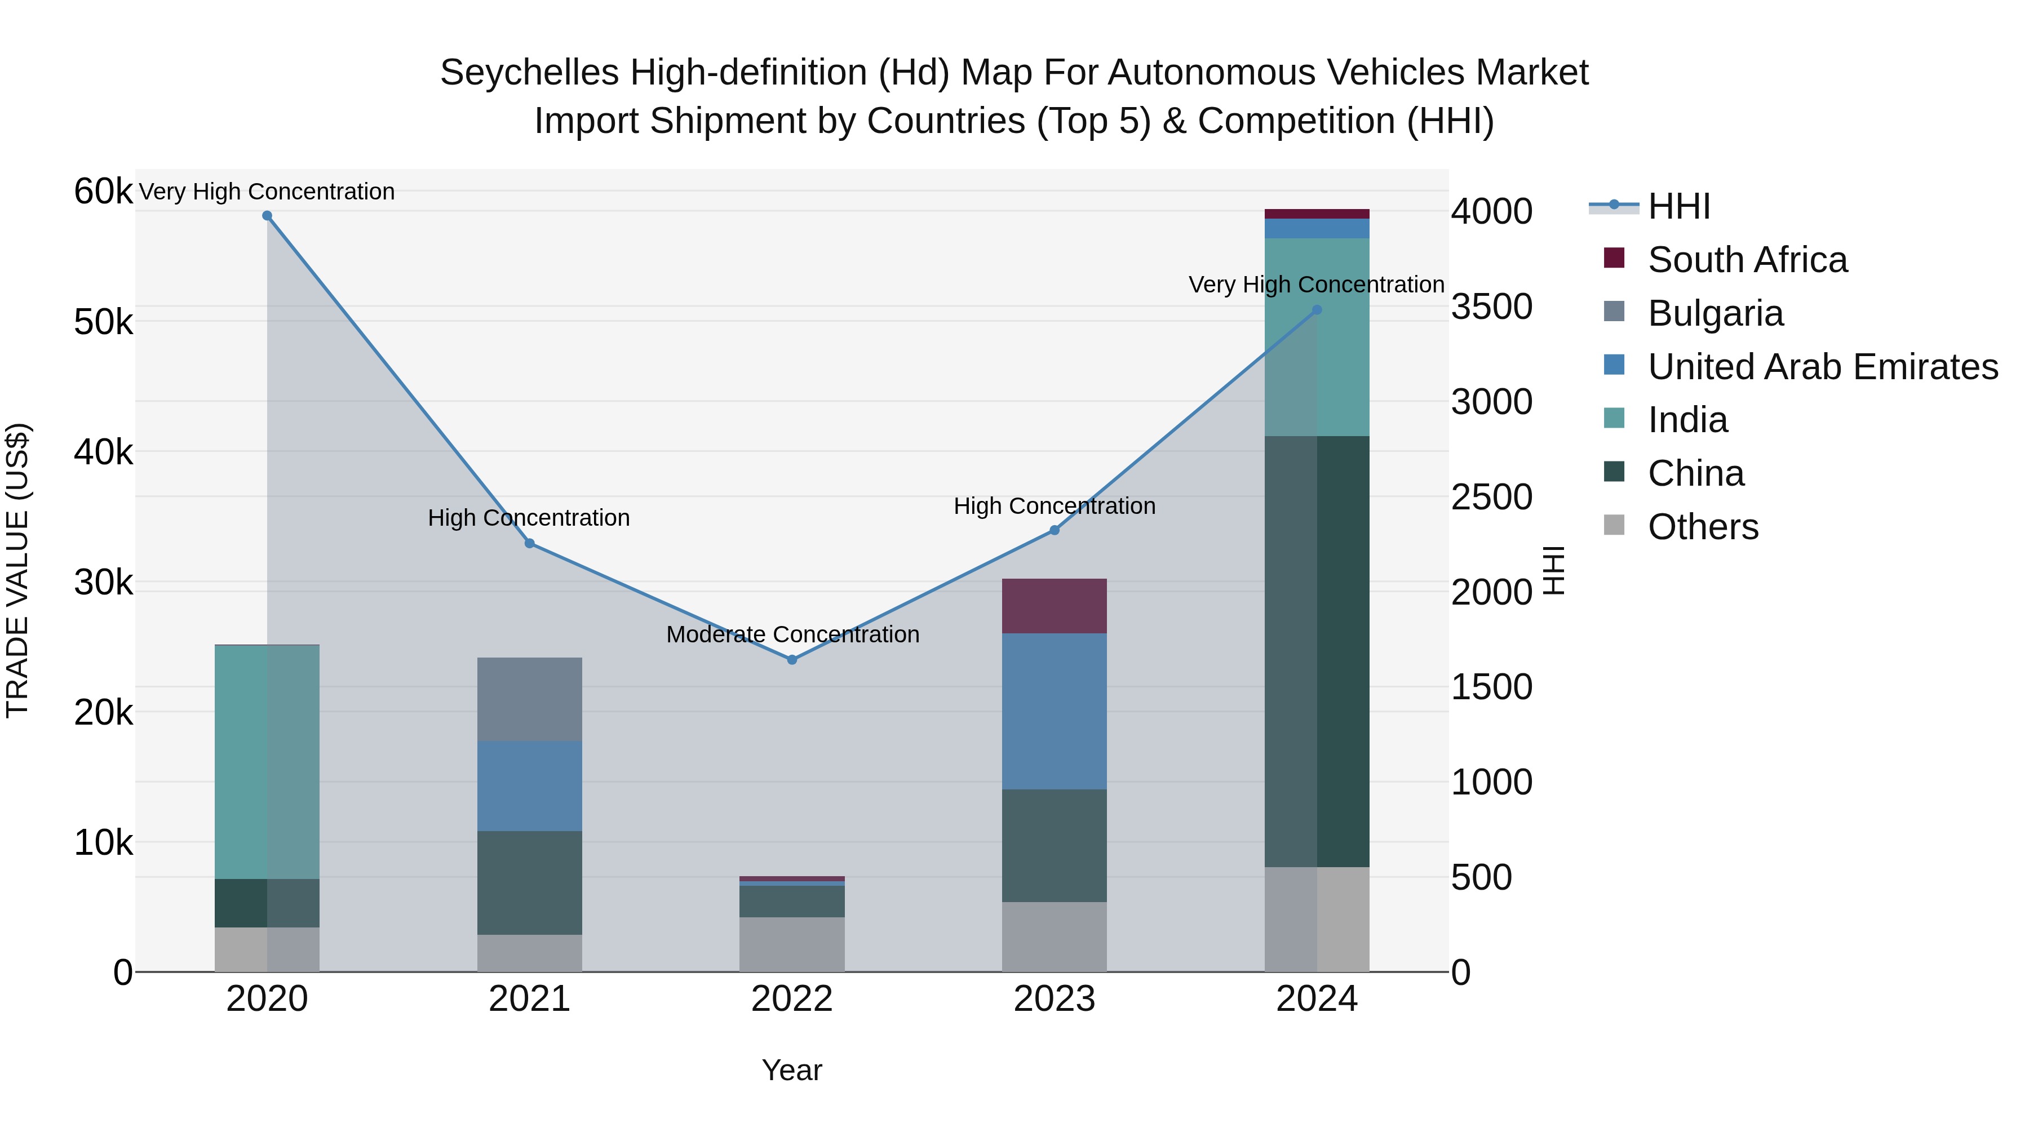Click the United Arab Emirates segment in 2023 bar

tap(1055, 712)
